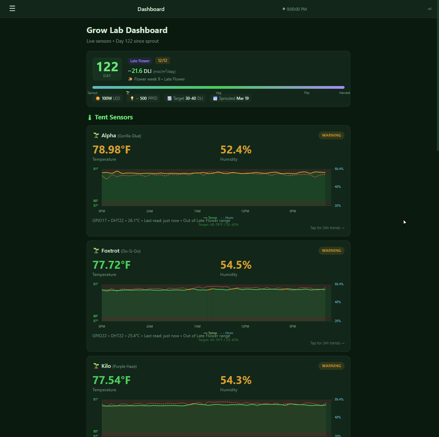Click the Alpha GPIO17 DHT22 status line

point(161,221)
